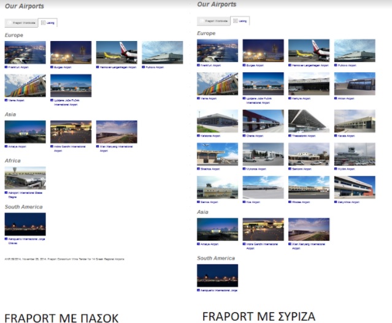The image size is (392, 323).
Task: Open Pulkovo Airport photo in left page
Action: [x=163, y=53]
